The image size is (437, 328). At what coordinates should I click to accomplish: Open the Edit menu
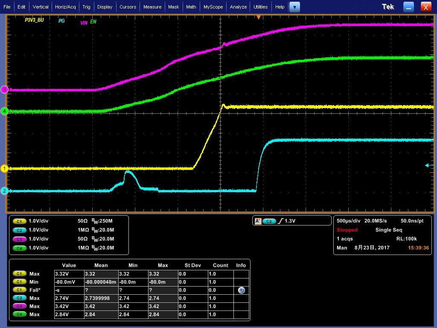[21, 7]
